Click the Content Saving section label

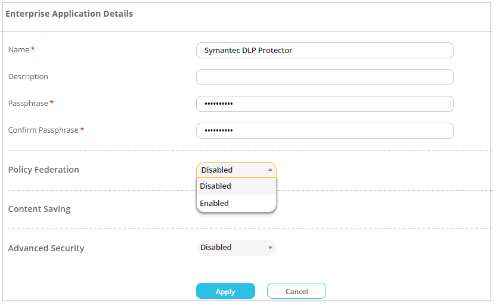(x=39, y=209)
